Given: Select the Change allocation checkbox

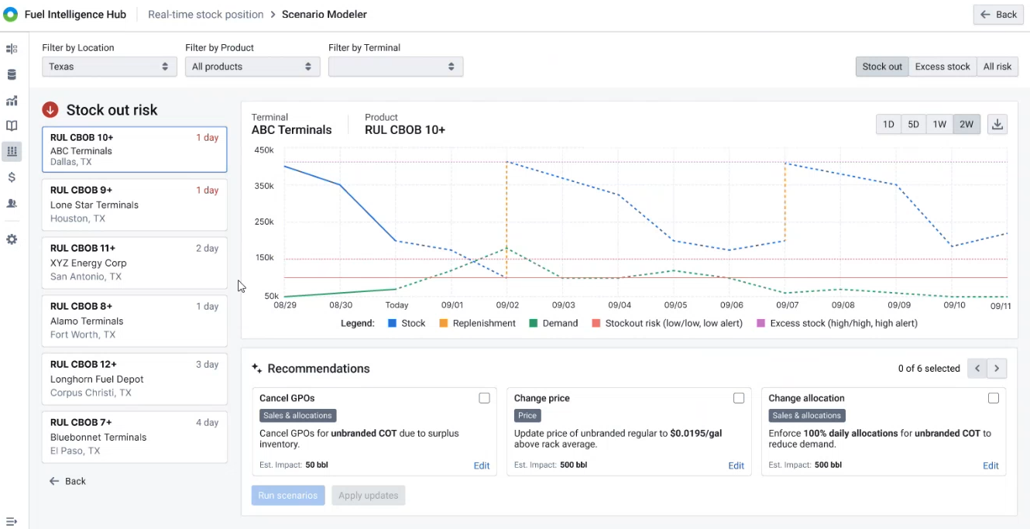Looking at the screenshot, I should tap(994, 398).
